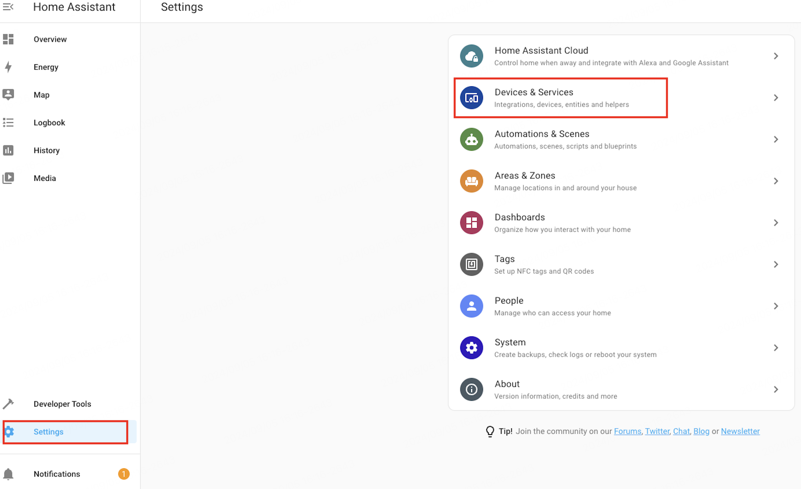Expand About row using right chevron
The image size is (801, 489).
tap(776, 390)
